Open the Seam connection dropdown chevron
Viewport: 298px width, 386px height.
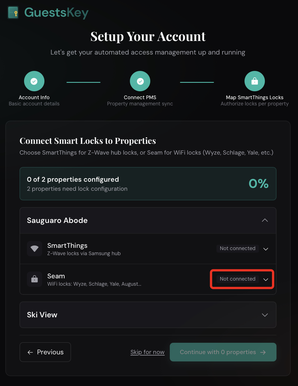pyautogui.click(x=265, y=280)
